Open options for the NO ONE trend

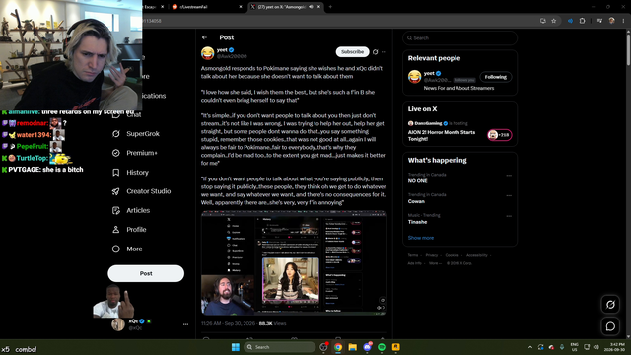[509, 176]
